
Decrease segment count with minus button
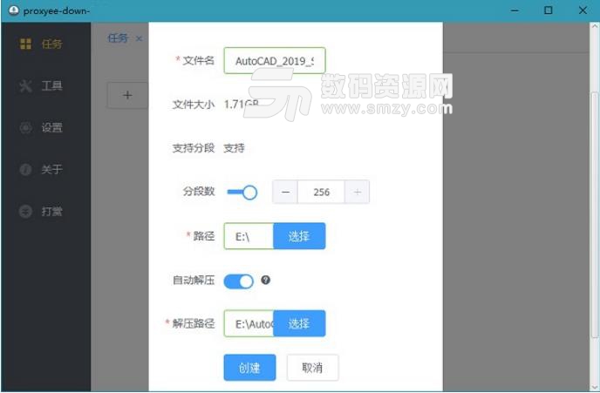[x=285, y=192]
